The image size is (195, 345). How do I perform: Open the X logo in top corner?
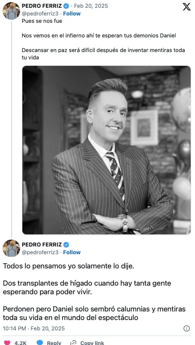tap(186, 6)
